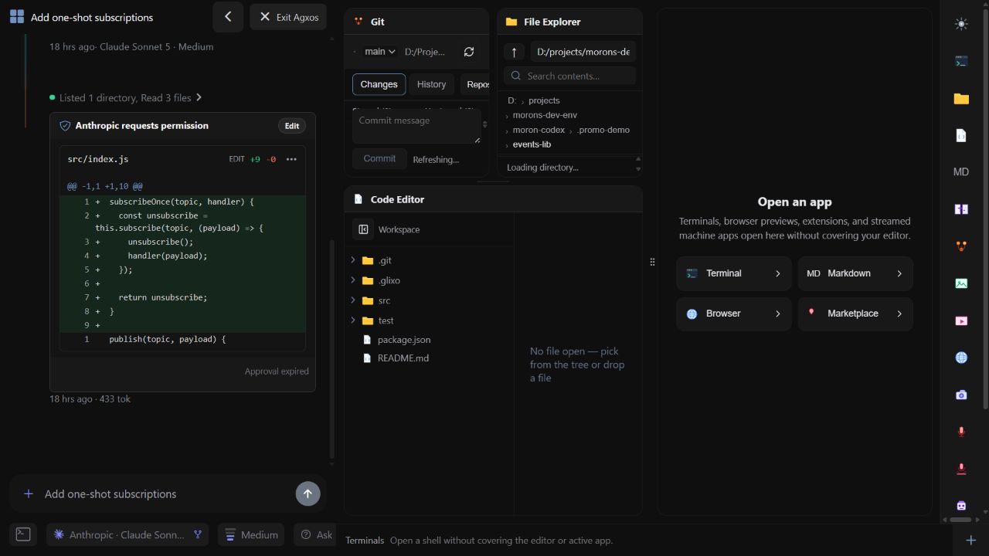
Task: Go up a directory in File Explorer
Action: 514,52
